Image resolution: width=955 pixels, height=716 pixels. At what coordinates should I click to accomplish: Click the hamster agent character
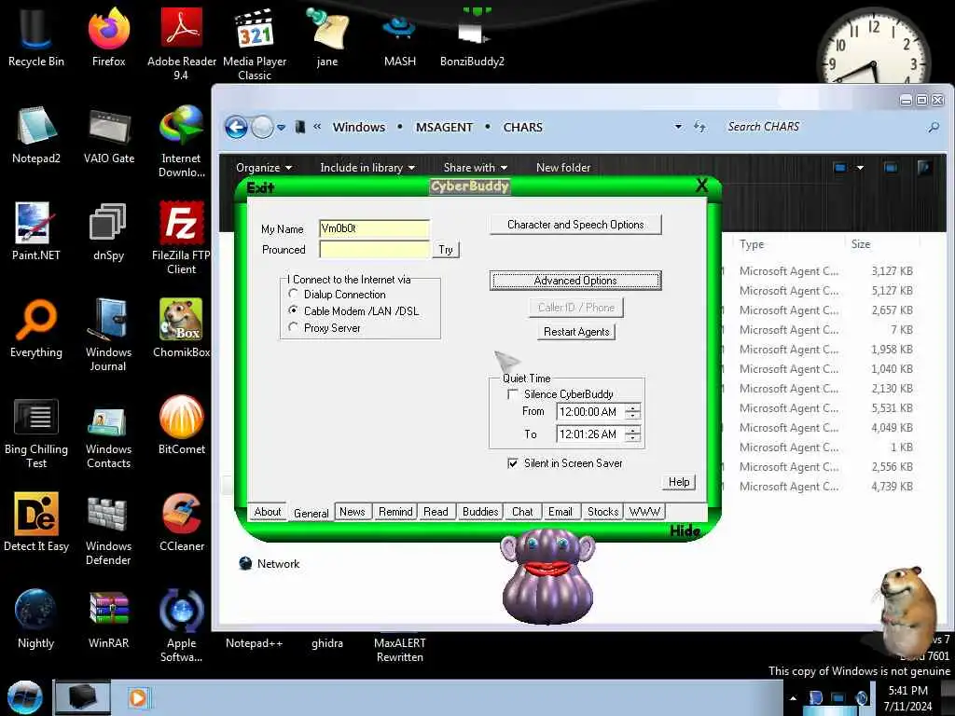pos(907,611)
